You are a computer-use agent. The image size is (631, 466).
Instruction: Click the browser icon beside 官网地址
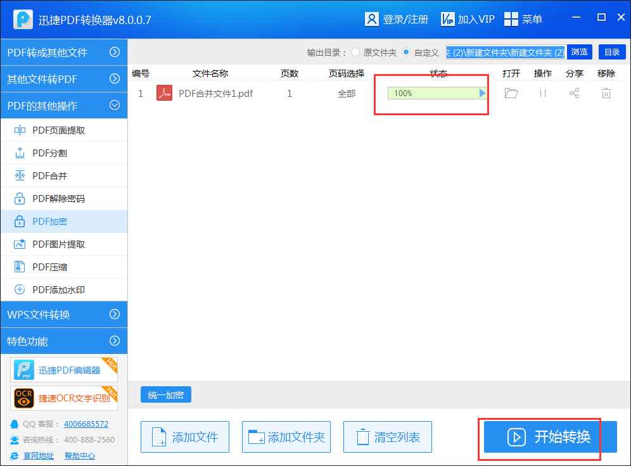(14, 455)
